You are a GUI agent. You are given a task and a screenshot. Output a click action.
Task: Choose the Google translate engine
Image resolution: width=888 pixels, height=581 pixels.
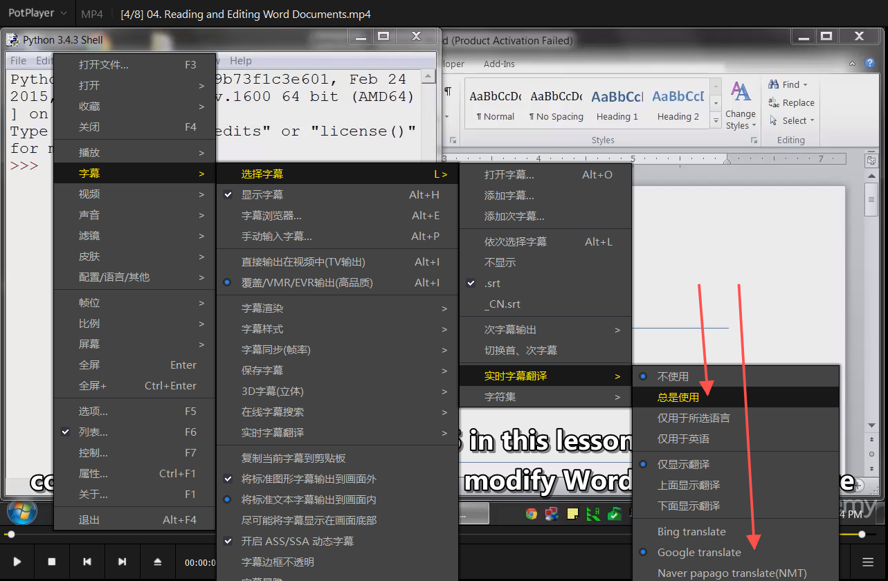point(736,553)
